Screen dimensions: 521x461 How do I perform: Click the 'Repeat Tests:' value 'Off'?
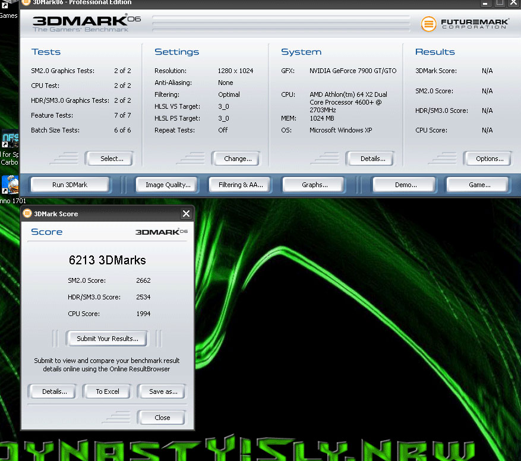(x=223, y=130)
